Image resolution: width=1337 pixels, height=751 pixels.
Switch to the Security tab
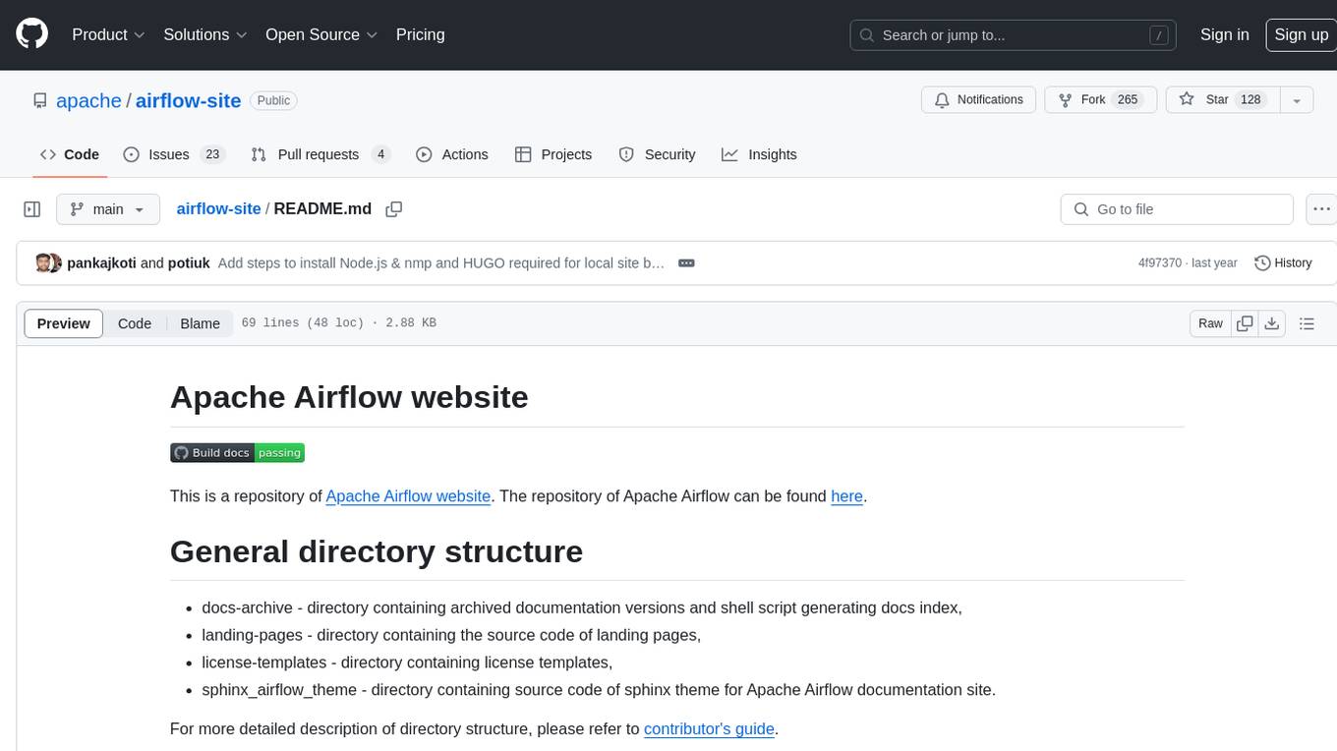pos(657,154)
